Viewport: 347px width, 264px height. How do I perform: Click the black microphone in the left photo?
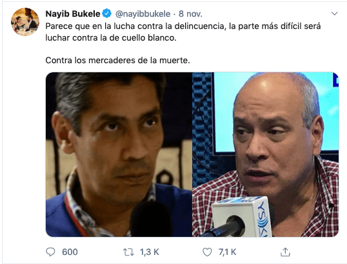(151, 219)
